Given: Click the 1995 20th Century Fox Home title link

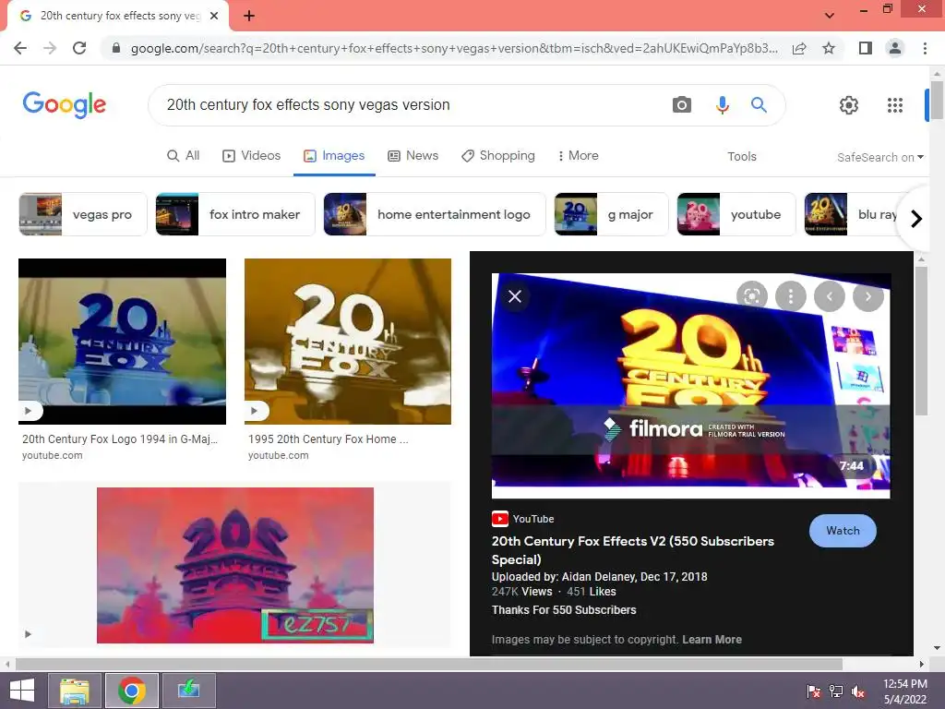Looking at the screenshot, I should point(328,439).
